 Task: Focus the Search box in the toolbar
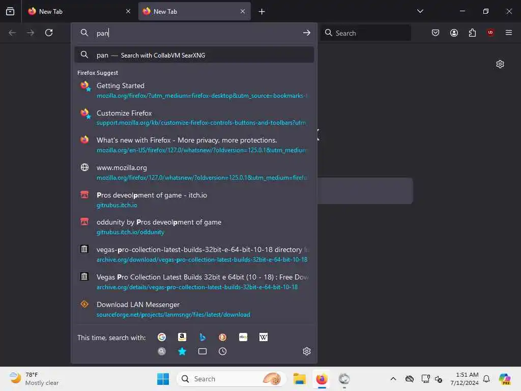pos(365,33)
